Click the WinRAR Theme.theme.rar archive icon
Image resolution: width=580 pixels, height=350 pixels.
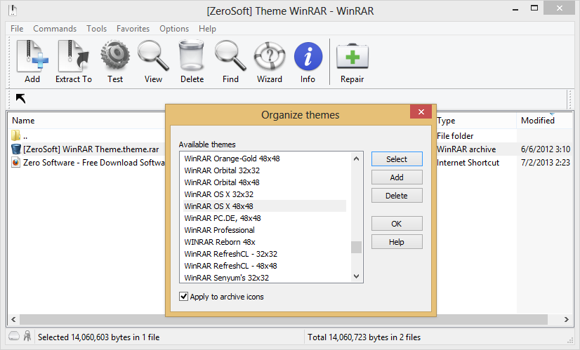pos(16,149)
